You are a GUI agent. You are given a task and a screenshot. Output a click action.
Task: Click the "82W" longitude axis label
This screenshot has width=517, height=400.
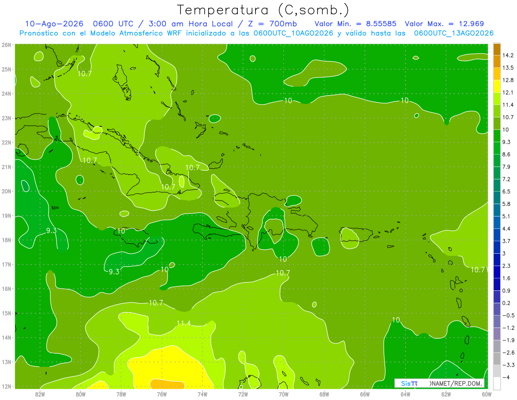(x=40, y=394)
